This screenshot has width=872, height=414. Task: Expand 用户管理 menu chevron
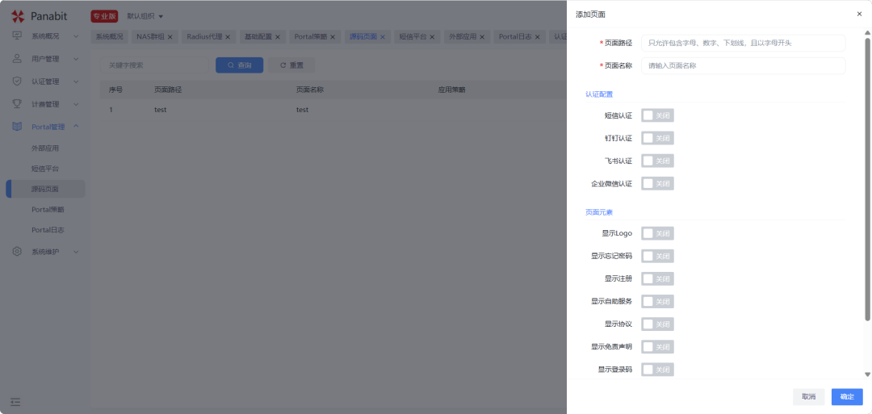pyautogui.click(x=76, y=58)
